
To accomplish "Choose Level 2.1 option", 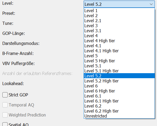I will click(x=119, y=21).
